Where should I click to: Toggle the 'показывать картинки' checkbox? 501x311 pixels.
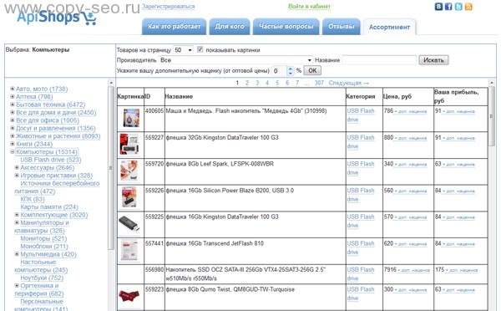pyautogui.click(x=200, y=49)
